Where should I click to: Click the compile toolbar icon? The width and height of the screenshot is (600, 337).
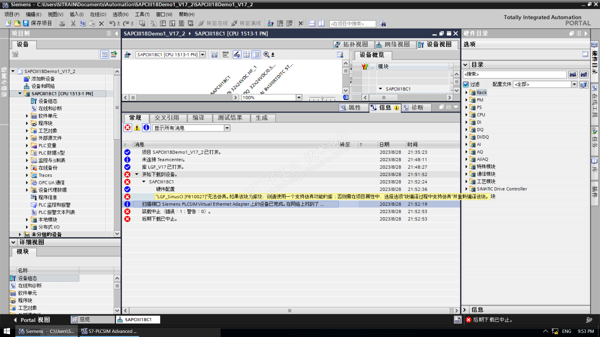(153, 23)
